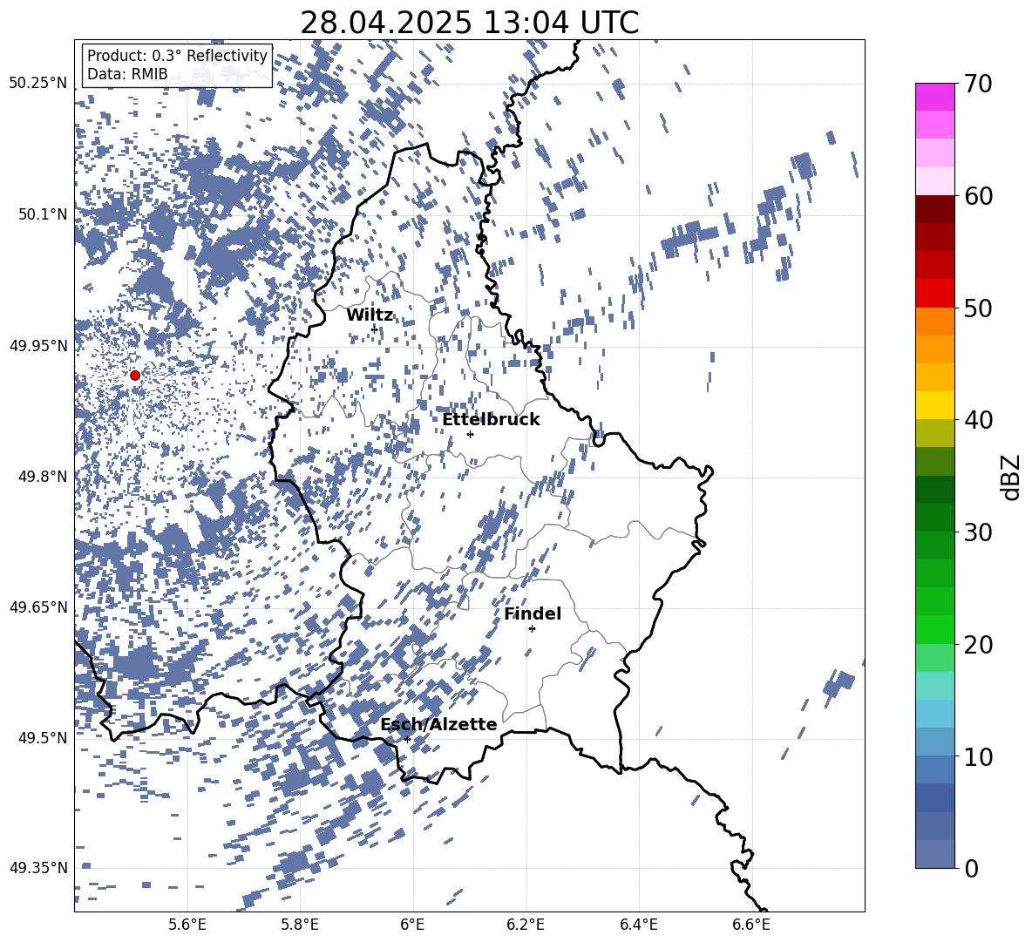Viewport: 1032px width, 942px height.
Task: Click the 'Ettelbruck' city label
Action: (x=491, y=420)
